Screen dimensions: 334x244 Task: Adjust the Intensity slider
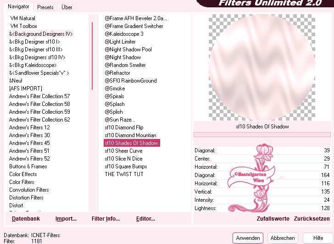point(262,200)
